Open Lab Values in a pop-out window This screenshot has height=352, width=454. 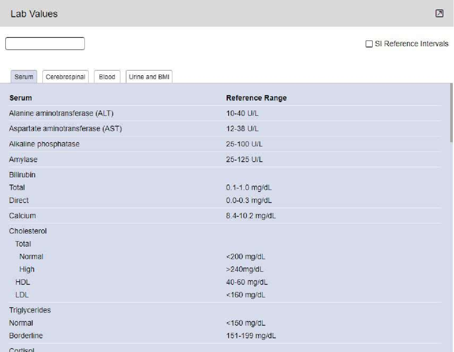[x=439, y=14]
